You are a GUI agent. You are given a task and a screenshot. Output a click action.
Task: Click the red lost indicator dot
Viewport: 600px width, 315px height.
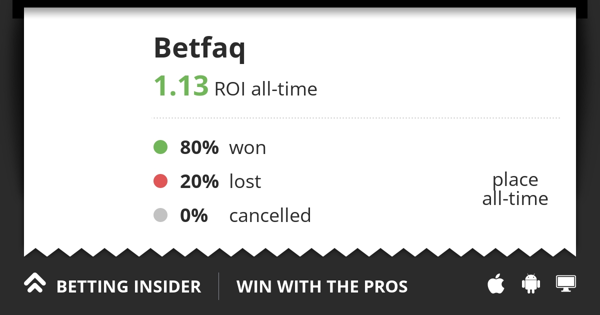(x=160, y=181)
